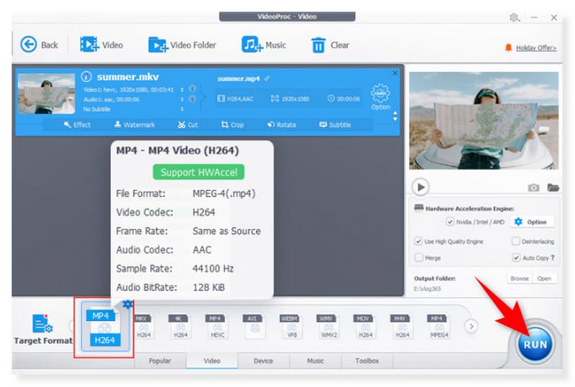Select the MP4 HEVC format preset
This screenshot has height=387, width=575.
click(x=217, y=326)
